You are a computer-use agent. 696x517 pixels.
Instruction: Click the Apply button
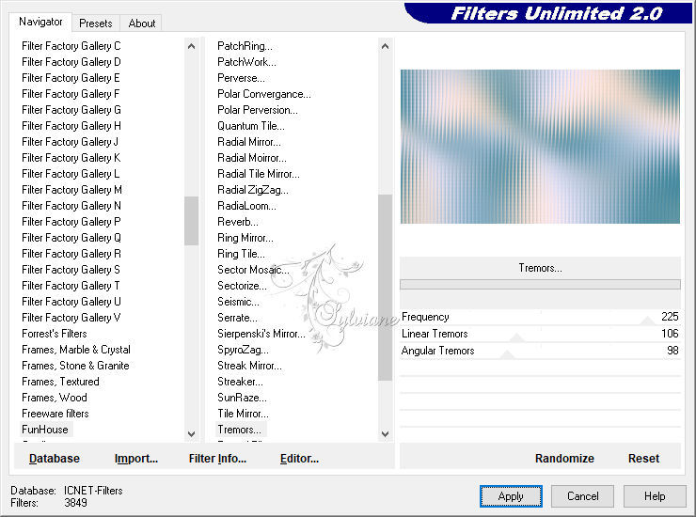point(511,496)
